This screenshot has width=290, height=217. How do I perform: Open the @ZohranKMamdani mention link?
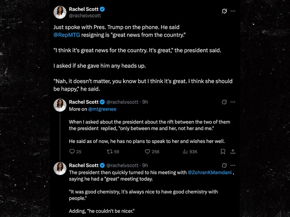209,172
